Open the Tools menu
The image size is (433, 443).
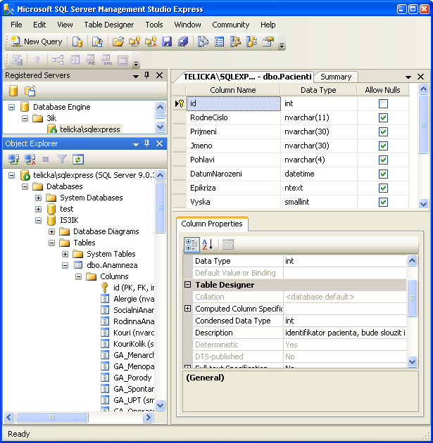(x=154, y=25)
